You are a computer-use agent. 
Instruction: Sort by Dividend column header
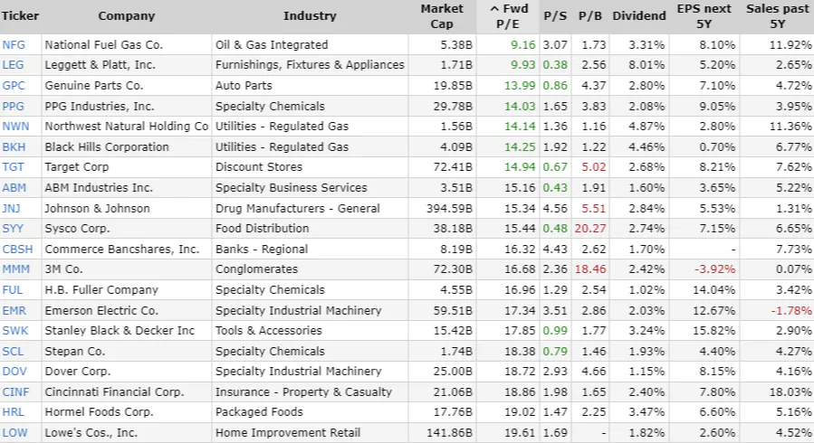639,16
